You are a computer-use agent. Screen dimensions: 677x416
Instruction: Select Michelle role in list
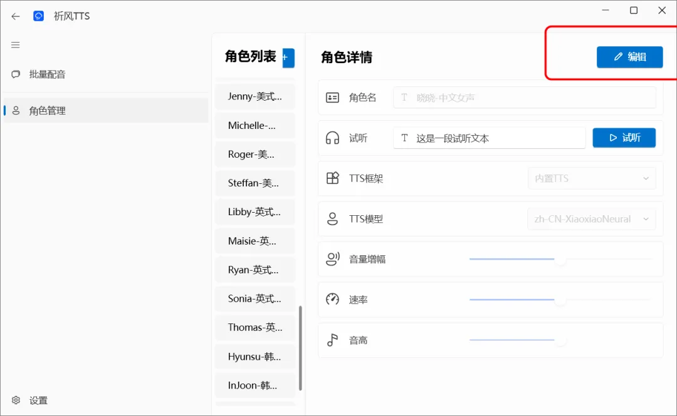click(255, 126)
